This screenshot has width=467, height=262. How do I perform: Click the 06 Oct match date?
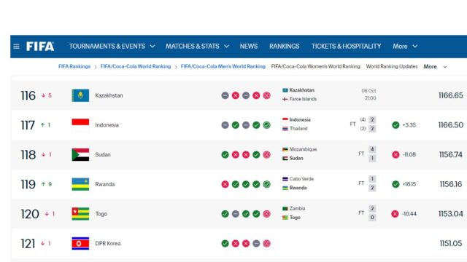(x=368, y=90)
